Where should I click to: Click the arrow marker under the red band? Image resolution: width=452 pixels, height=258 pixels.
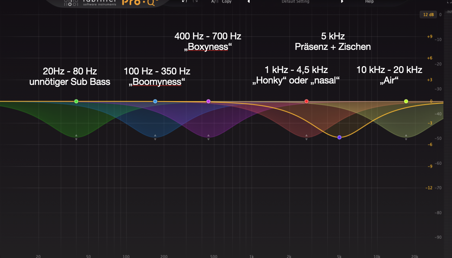306,137
